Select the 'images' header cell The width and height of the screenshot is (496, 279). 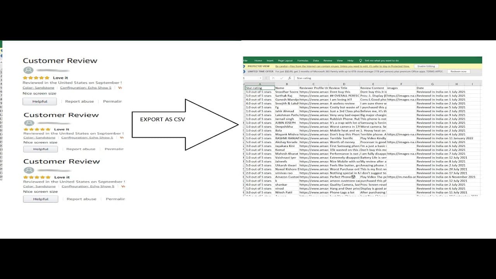click(x=401, y=88)
